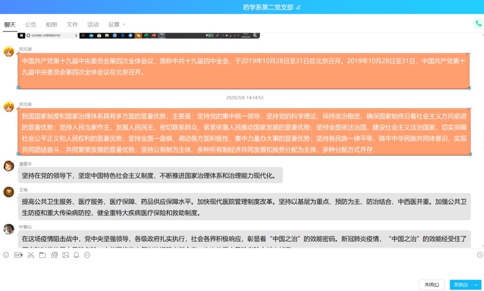Click the 关闭(C) close button
Viewport: 484px width, 291px height.
[x=432, y=284]
